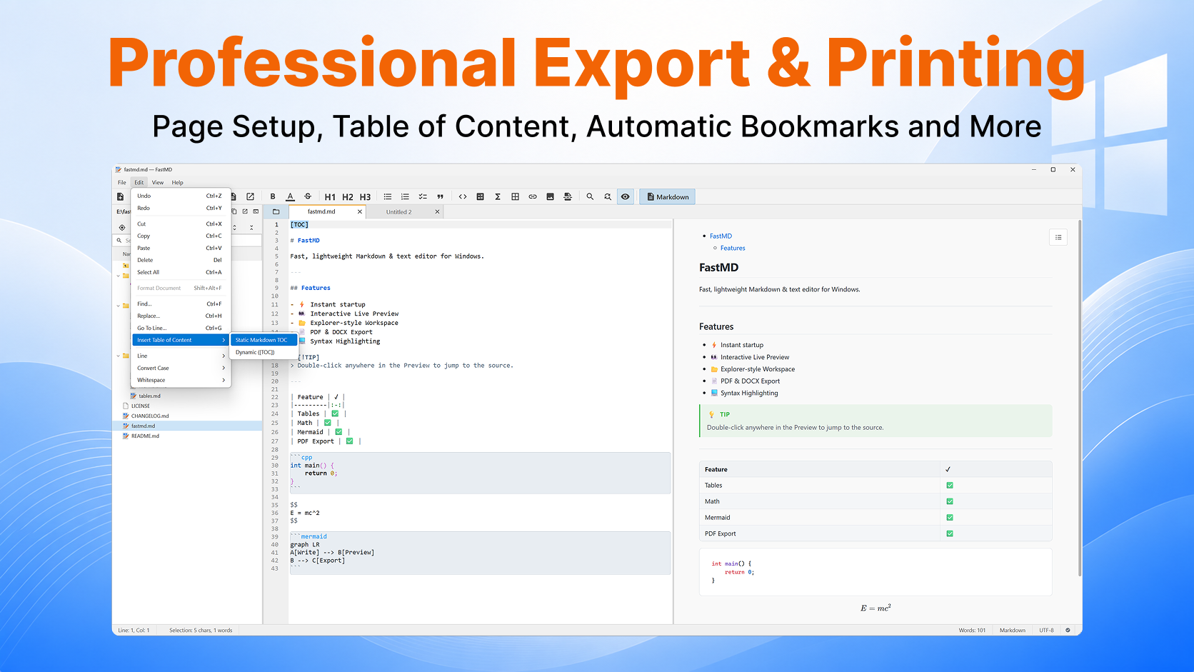This screenshot has height=672, width=1194.
Task: Insert inline code with angle-bracket icon
Action: tap(463, 196)
